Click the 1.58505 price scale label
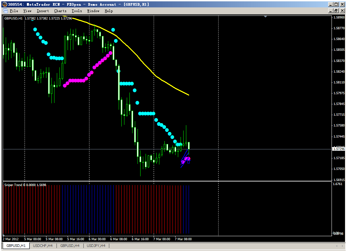 coord(339,50)
